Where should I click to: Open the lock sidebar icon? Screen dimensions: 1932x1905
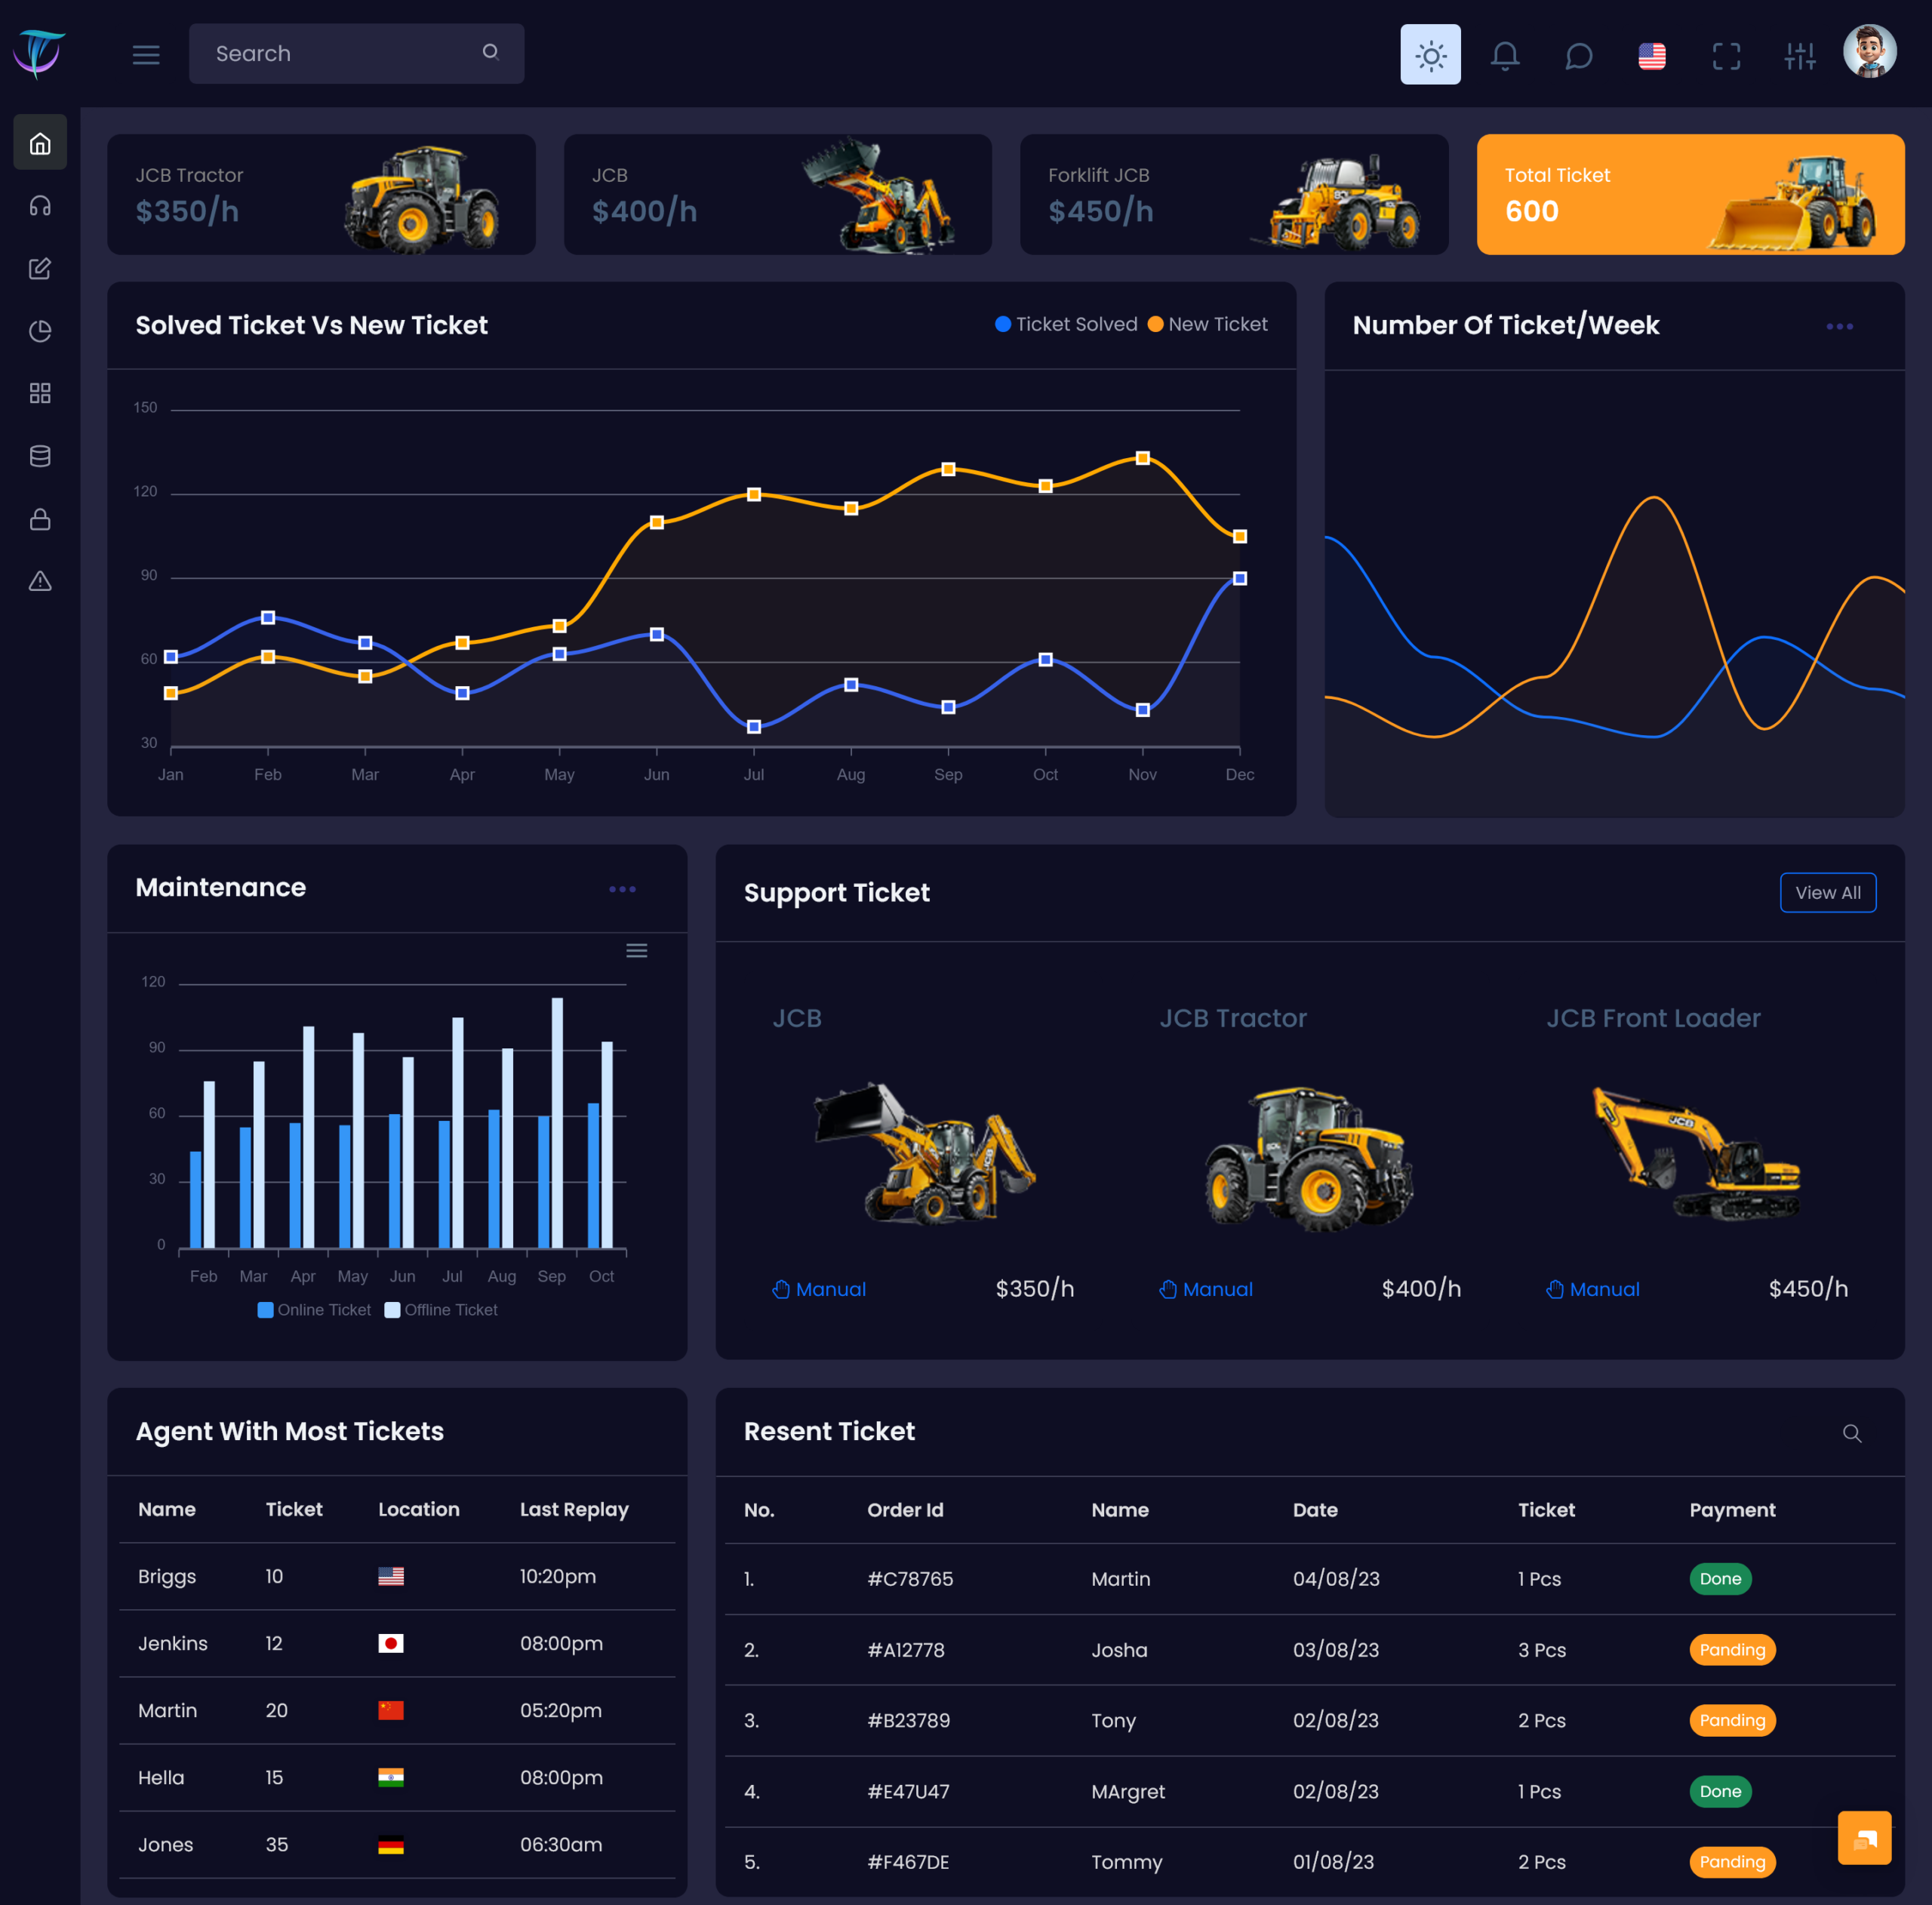tap(40, 519)
